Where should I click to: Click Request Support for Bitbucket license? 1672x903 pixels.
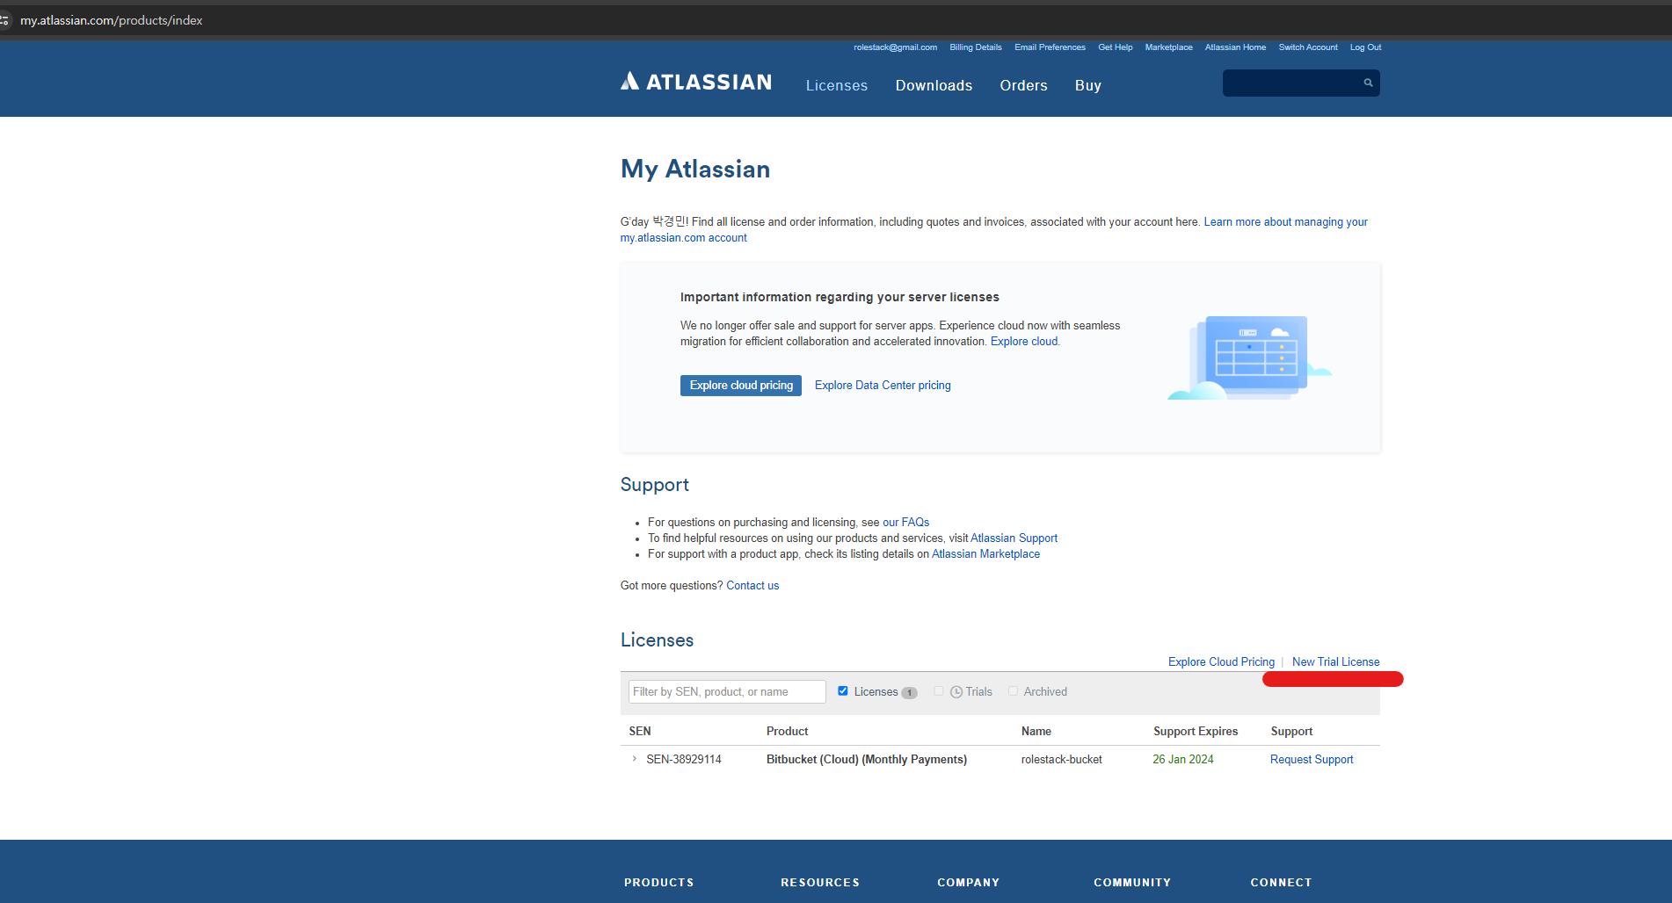tap(1312, 760)
